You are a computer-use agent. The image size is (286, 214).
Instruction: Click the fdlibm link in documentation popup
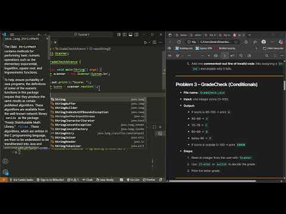click(x=24, y=127)
